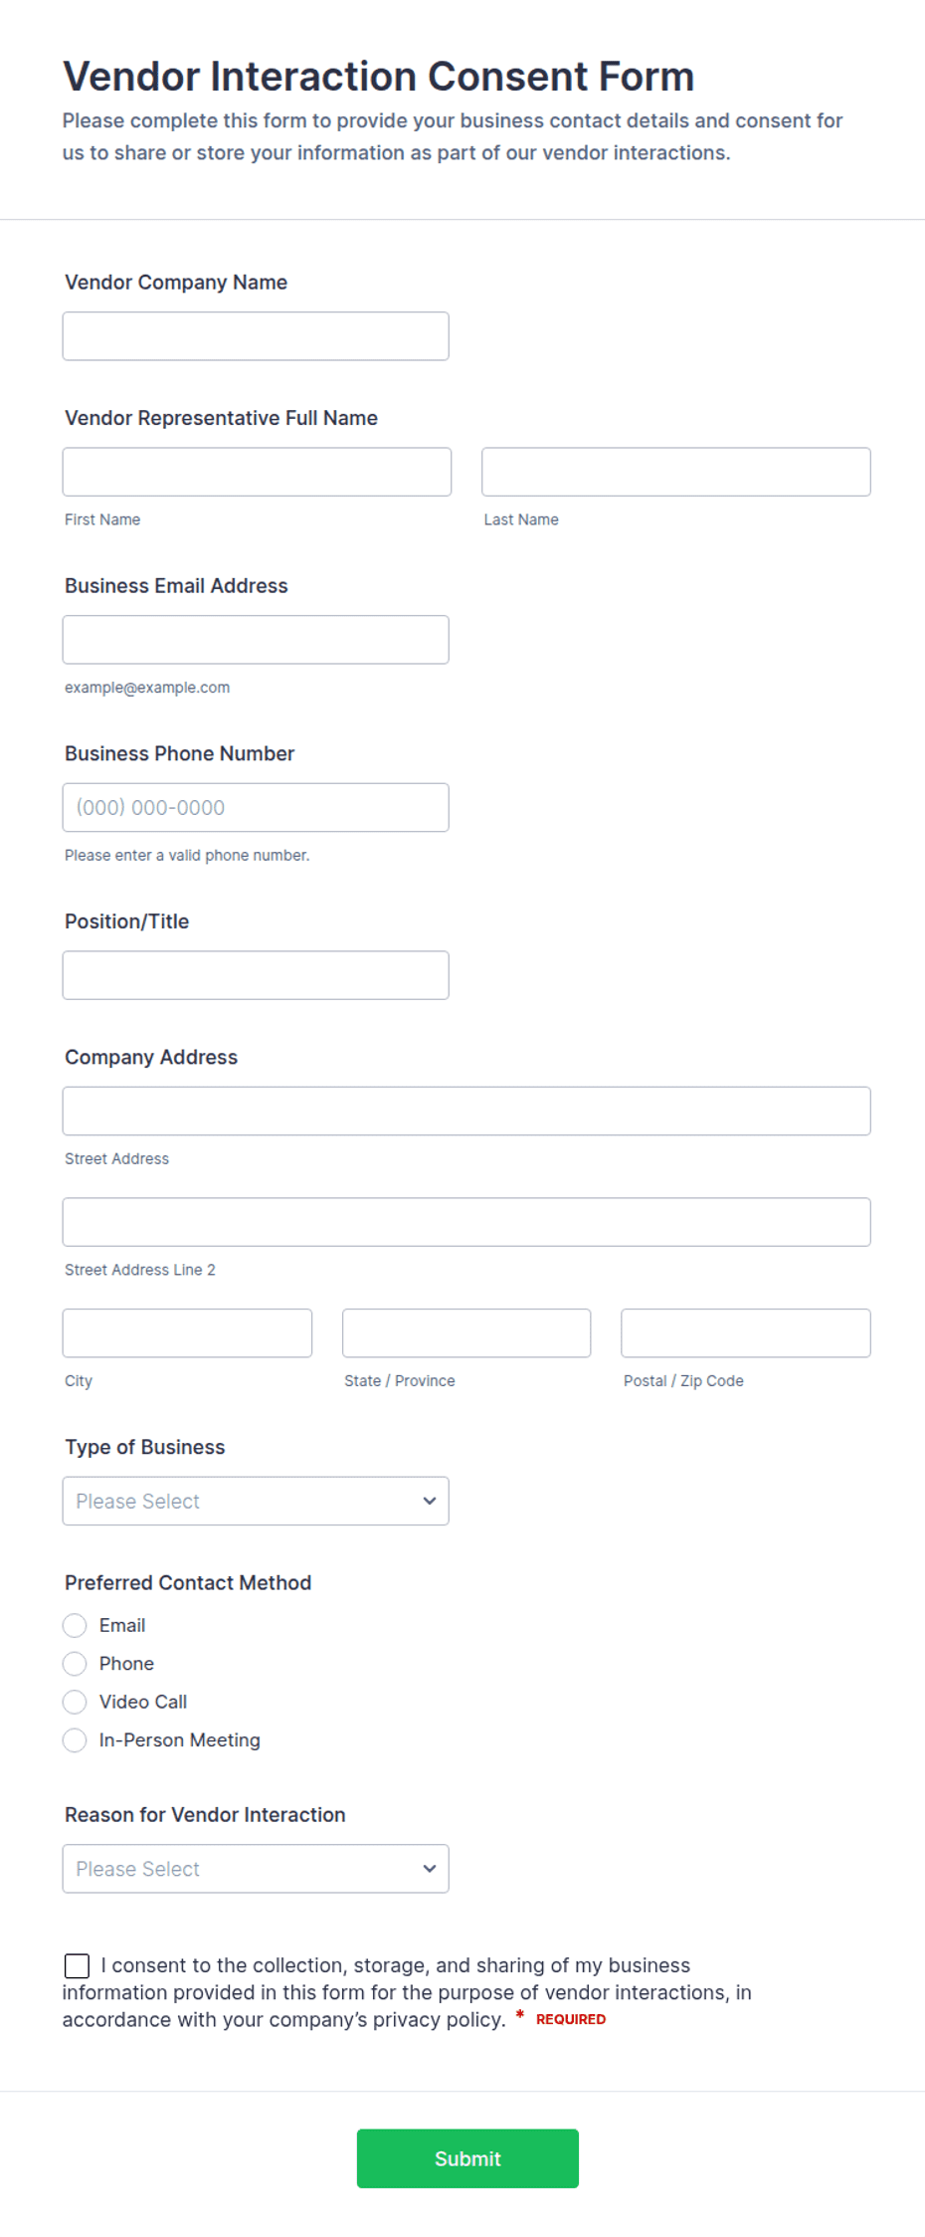The width and height of the screenshot is (925, 2237).
Task: Select the Business Email Address field
Action: tap(256, 640)
